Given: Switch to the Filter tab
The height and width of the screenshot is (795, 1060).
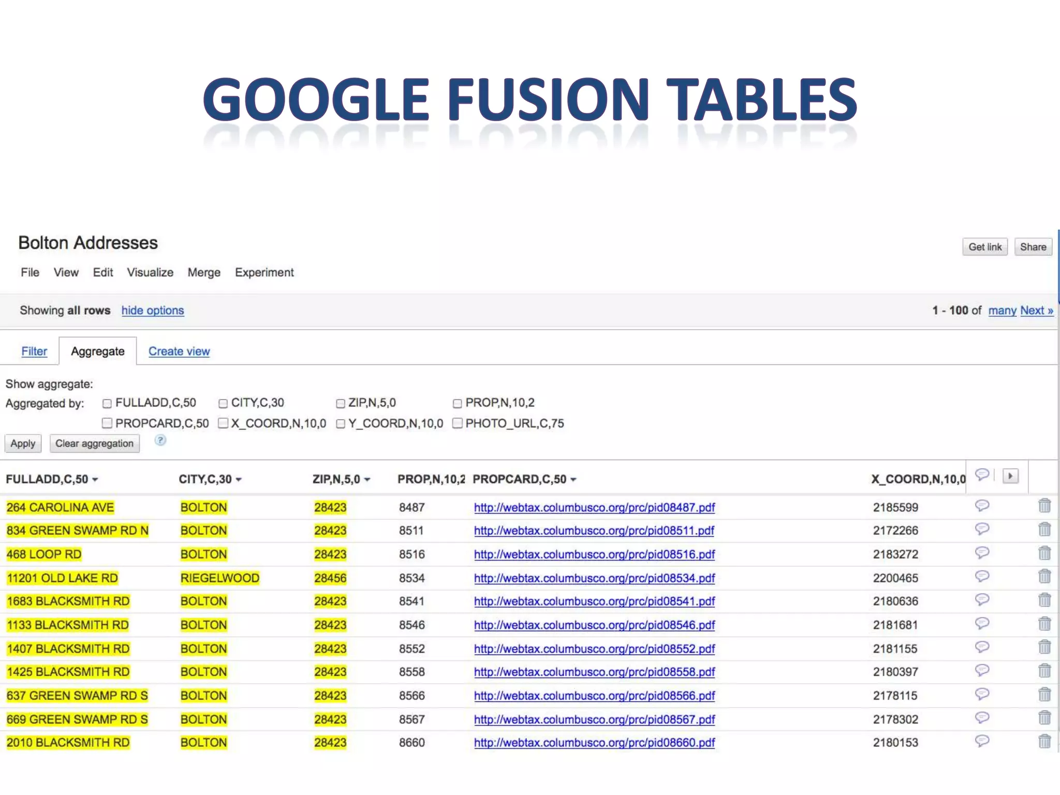Looking at the screenshot, I should [34, 351].
